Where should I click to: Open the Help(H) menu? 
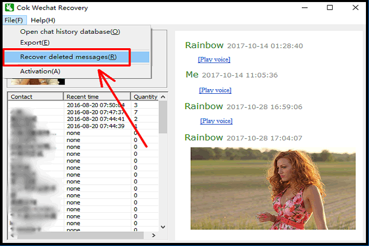tap(43, 20)
